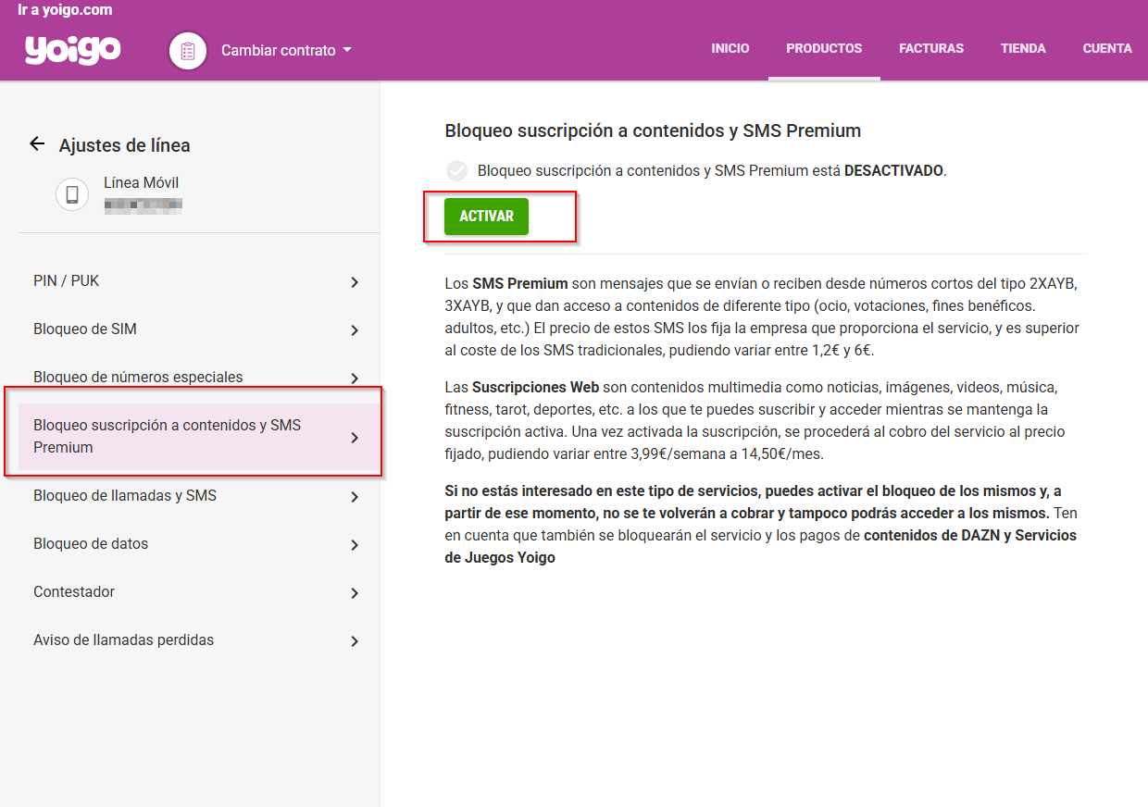The width and height of the screenshot is (1148, 807).
Task: Select the clipboard icon next to Cambiar contrato
Action: coord(187,51)
